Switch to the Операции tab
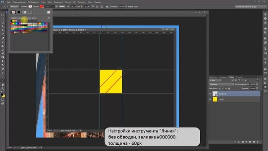 [x=223, y=77]
